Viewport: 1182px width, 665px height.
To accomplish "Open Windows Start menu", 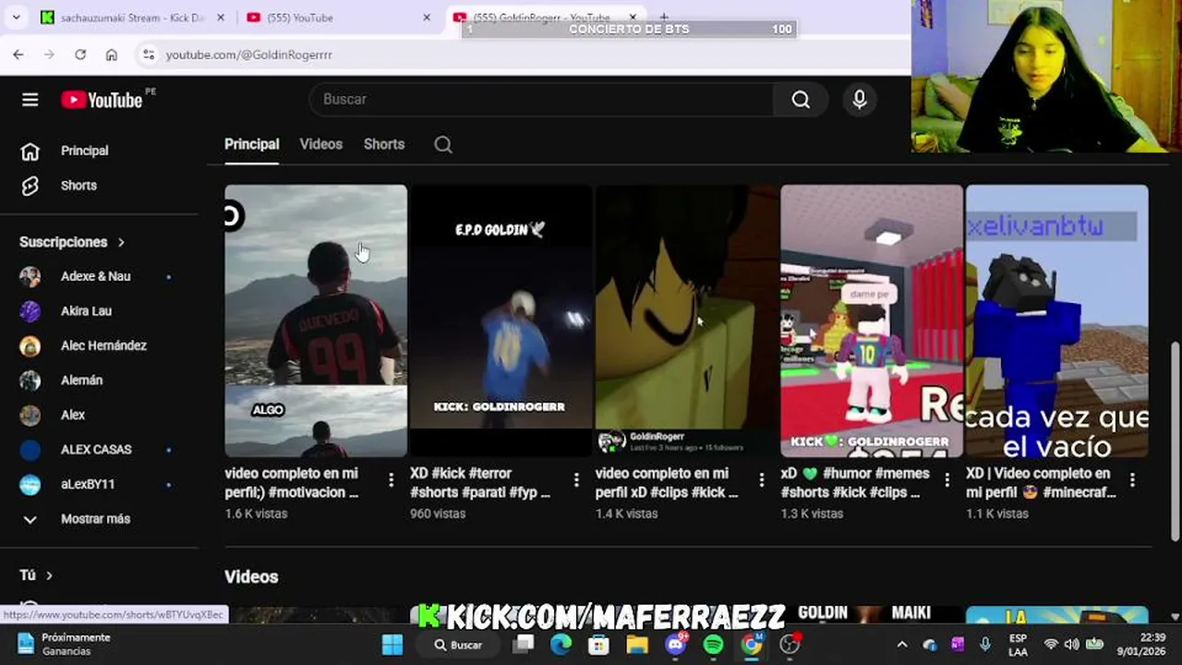I will (x=392, y=645).
